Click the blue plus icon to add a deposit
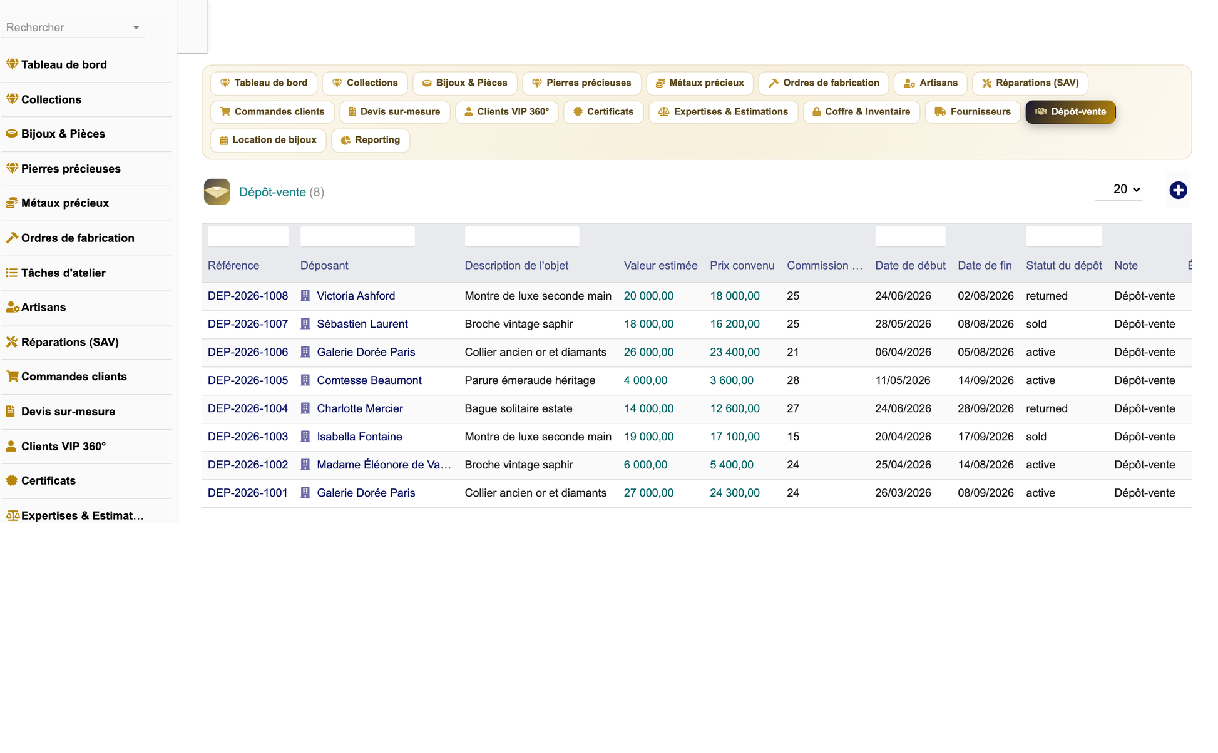The image size is (1218, 753). pyautogui.click(x=1178, y=190)
